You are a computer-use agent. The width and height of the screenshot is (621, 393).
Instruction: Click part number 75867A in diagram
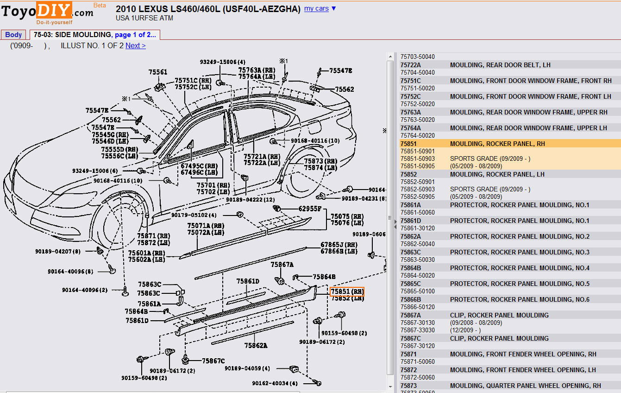point(282,265)
